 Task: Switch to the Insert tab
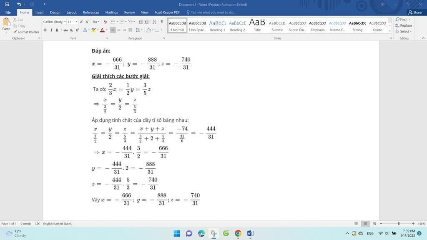tap(39, 12)
